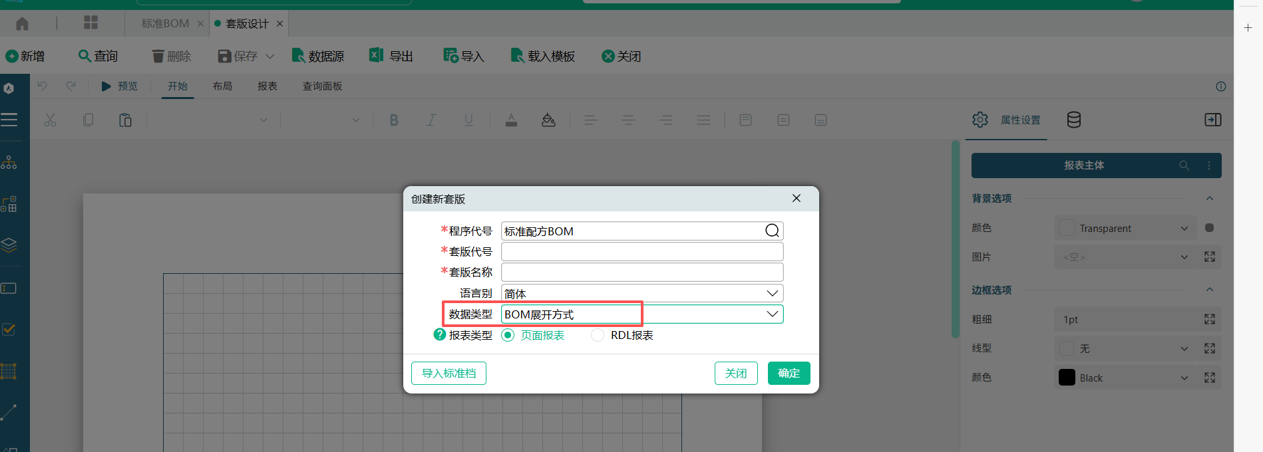
Task: Open the 布局 ribbon tab
Action: point(222,86)
